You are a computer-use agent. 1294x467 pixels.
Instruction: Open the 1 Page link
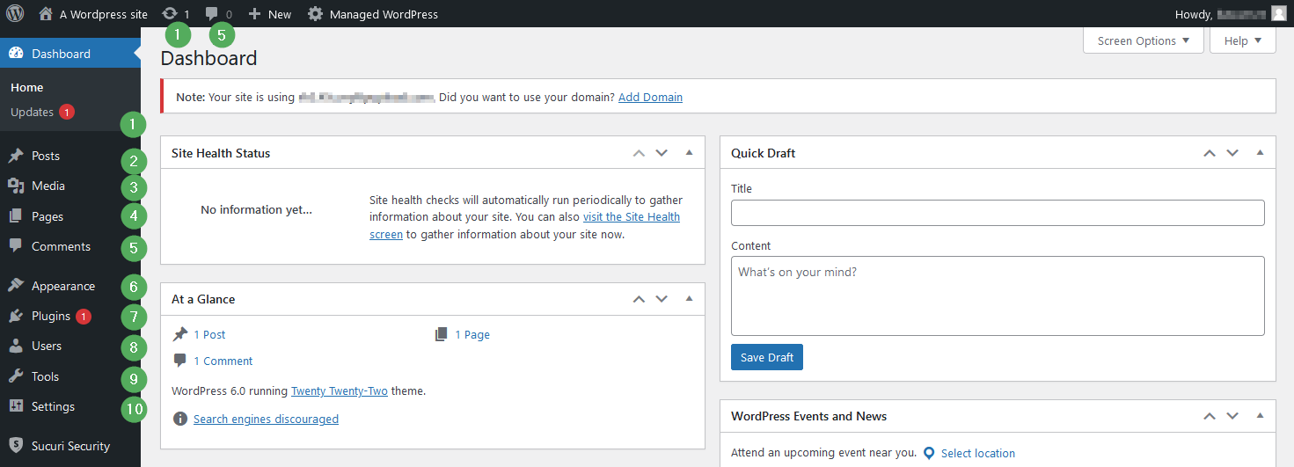[472, 334]
